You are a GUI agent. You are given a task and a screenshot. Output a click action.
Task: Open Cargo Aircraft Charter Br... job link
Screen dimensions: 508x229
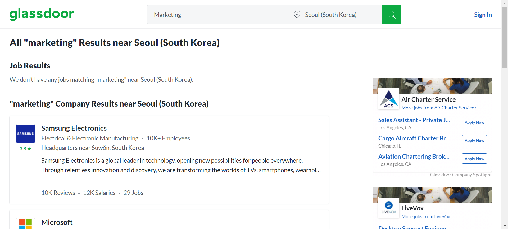[x=414, y=138]
